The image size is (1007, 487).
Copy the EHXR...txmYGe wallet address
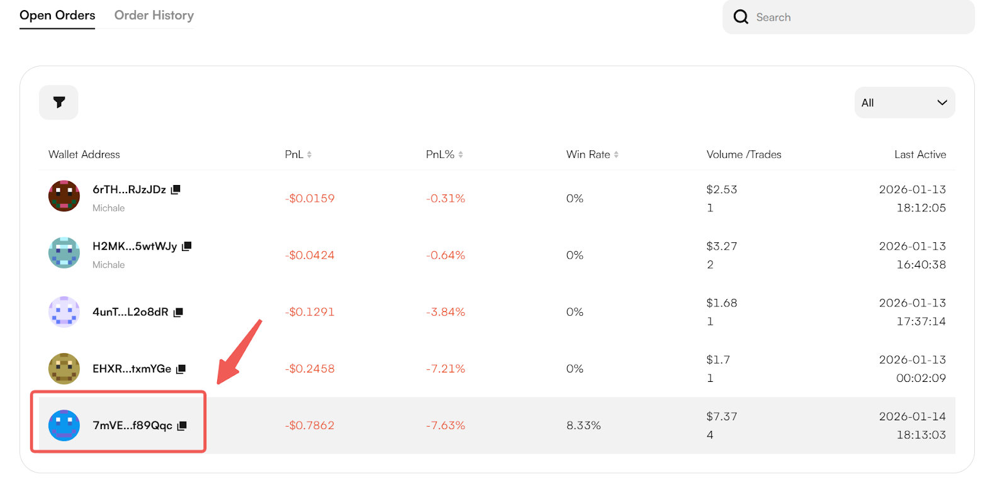[181, 369]
